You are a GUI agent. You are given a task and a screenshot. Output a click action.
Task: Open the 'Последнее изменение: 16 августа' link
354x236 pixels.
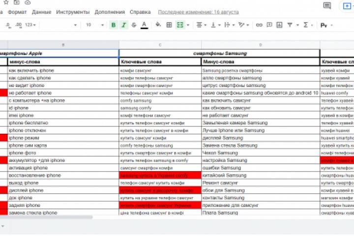point(198,12)
